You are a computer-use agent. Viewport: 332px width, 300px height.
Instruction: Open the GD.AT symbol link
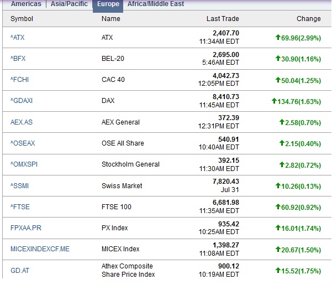20,271
